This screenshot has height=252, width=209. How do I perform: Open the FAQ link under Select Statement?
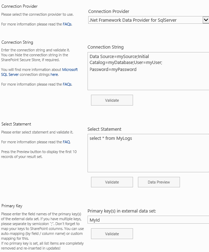coord(66,142)
